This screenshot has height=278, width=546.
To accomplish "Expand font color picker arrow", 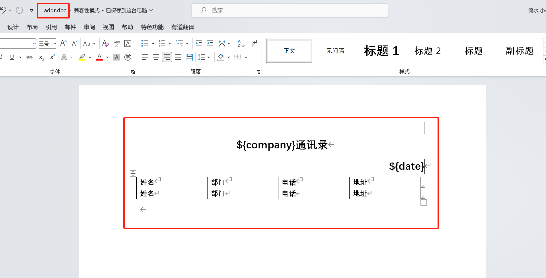I will click(107, 57).
